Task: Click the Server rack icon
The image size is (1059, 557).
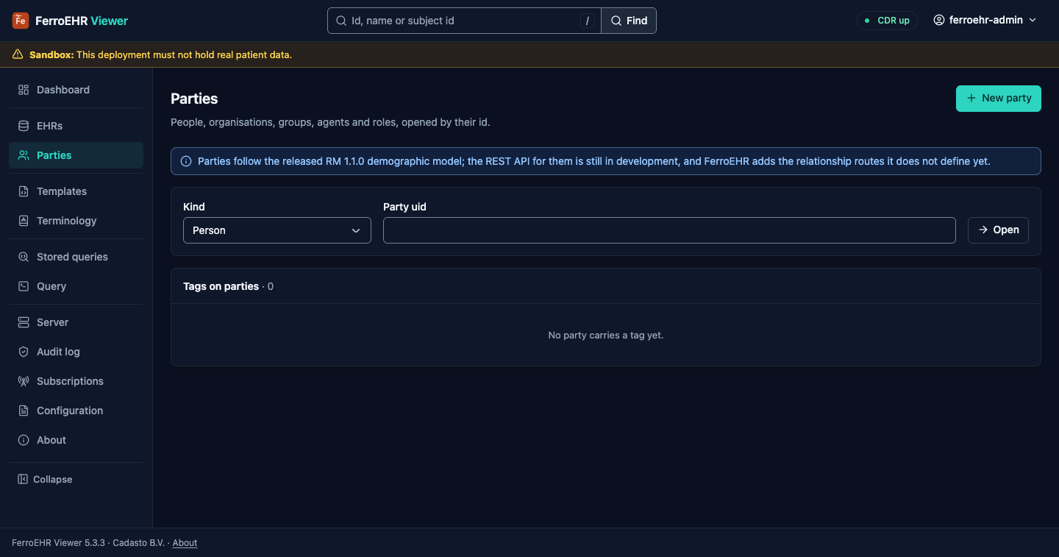Action: click(x=24, y=322)
